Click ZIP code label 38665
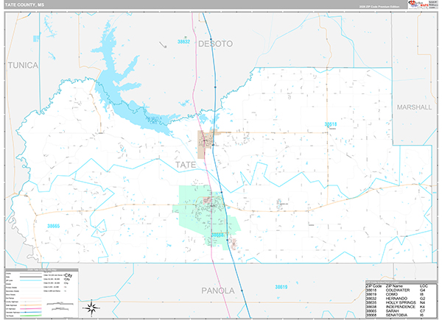 tap(53, 226)
